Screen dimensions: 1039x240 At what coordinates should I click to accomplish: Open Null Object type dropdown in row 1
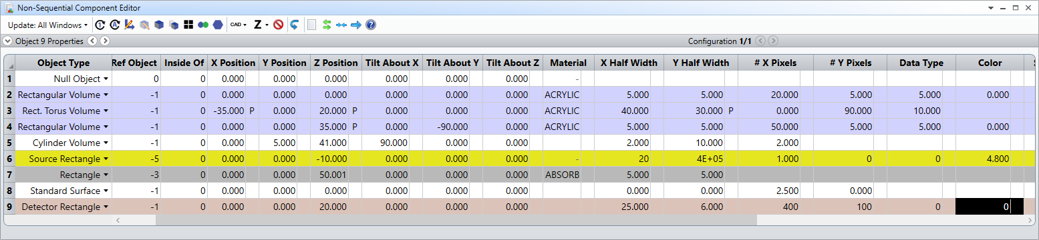[x=106, y=79]
